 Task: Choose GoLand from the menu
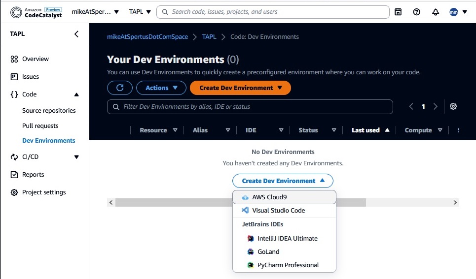pyautogui.click(x=284, y=252)
